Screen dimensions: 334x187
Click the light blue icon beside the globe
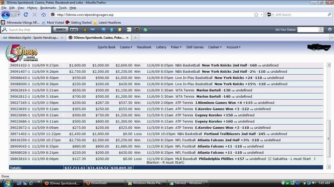(111, 30)
